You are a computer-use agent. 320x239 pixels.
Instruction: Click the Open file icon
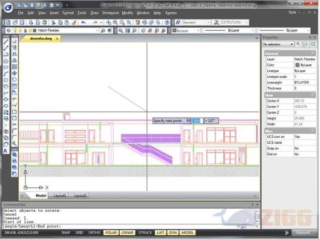[x=15, y=22]
